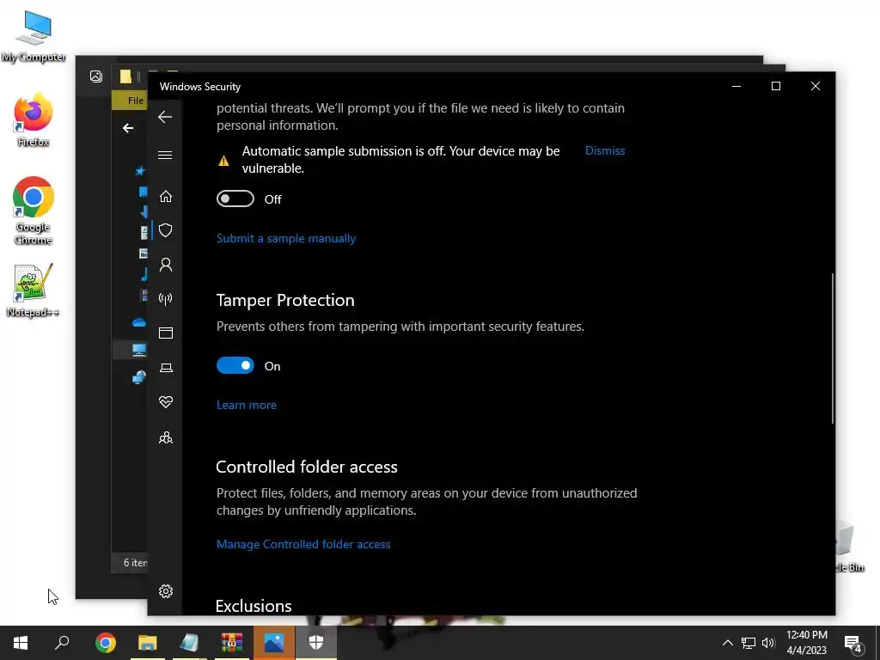
Task: Open Device security laptop icon
Action: (166, 368)
